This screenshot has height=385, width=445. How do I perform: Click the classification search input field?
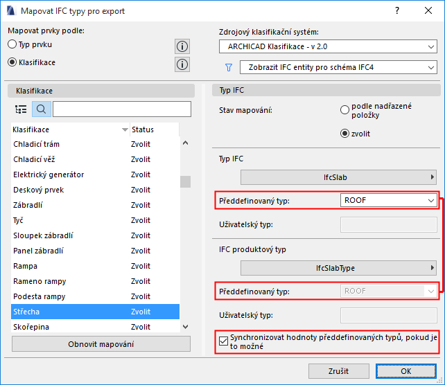122,109
